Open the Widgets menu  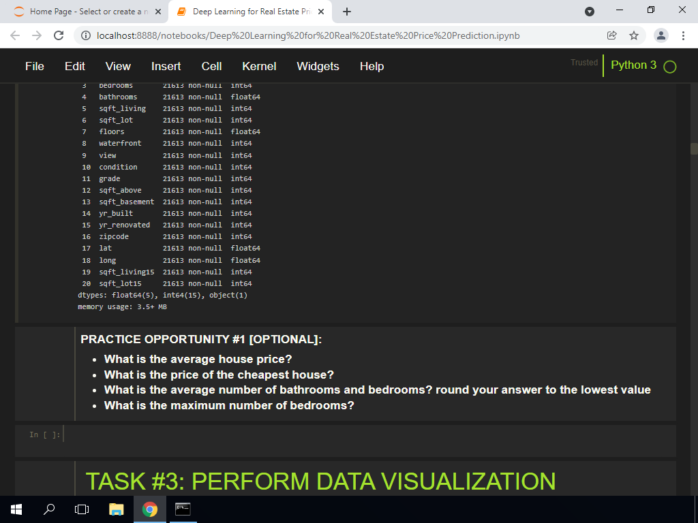click(x=318, y=66)
